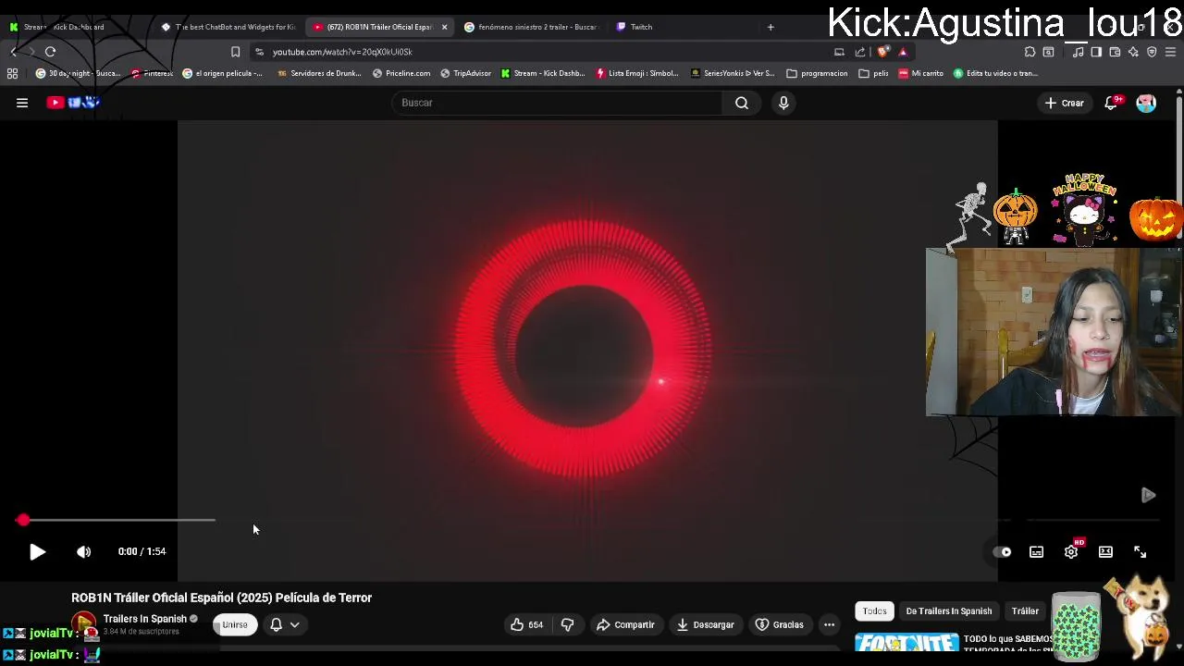Image resolution: width=1184 pixels, height=666 pixels.
Task: Switch to theater mode view
Action: [1105, 552]
